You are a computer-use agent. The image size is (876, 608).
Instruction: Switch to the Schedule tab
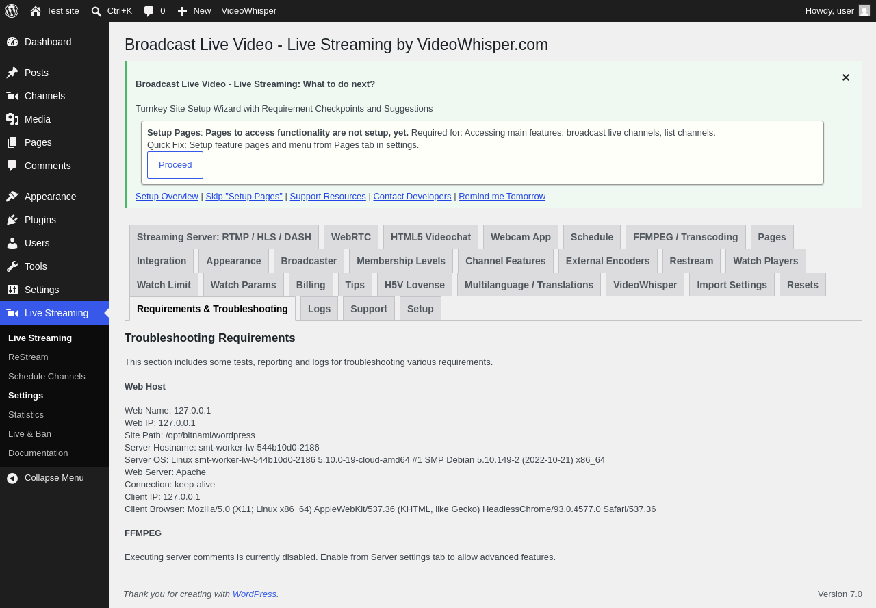[592, 237]
